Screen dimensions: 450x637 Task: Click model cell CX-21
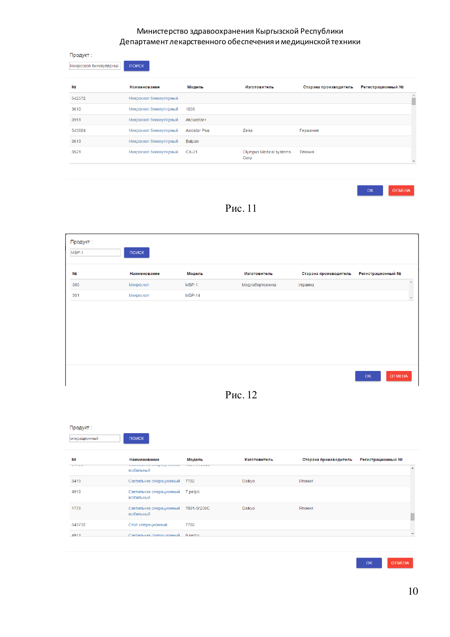point(191,152)
